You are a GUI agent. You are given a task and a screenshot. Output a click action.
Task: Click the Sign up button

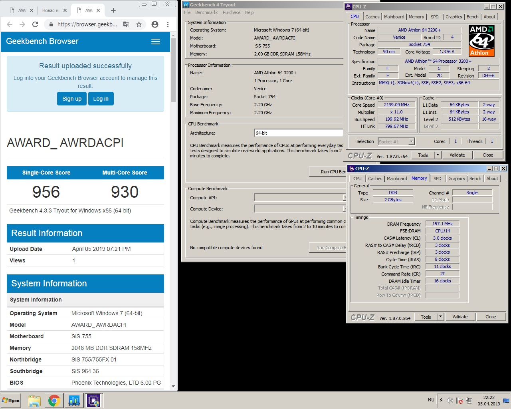tap(72, 99)
